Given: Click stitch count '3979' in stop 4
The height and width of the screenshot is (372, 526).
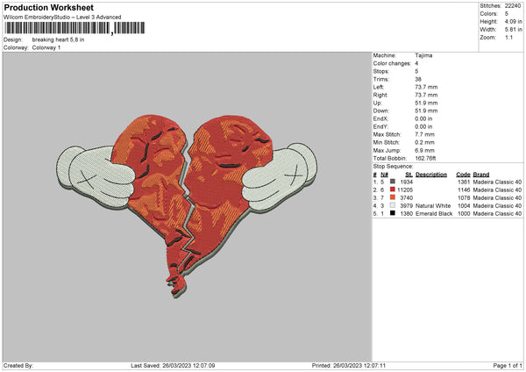Looking at the screenshot, I should pyautogui.click(x=406, y=205).
